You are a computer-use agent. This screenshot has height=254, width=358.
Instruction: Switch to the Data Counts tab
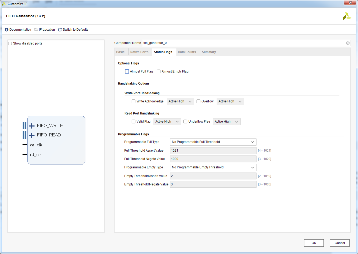click(187, 52)
